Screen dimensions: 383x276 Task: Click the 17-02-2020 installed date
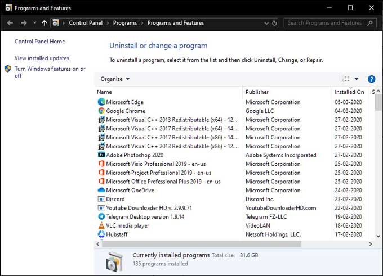[348, 234]
